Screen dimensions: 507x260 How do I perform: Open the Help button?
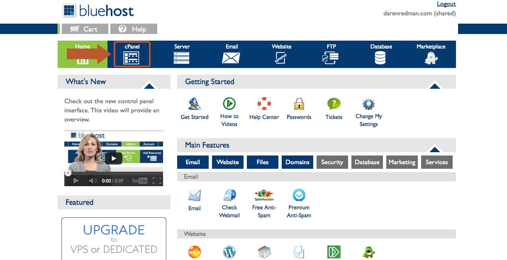tap(134, 29)
